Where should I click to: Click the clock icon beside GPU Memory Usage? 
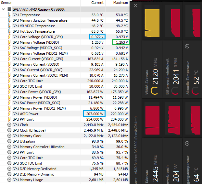9,180
